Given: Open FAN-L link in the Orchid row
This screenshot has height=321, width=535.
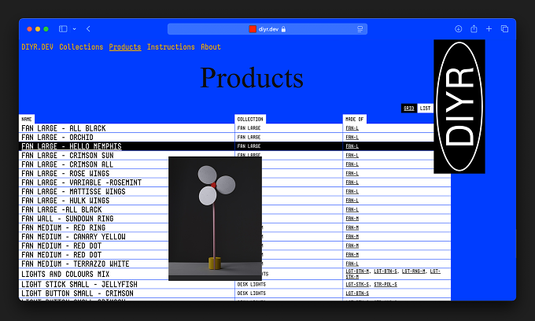Looking at the screenshot, I should 352,137.
